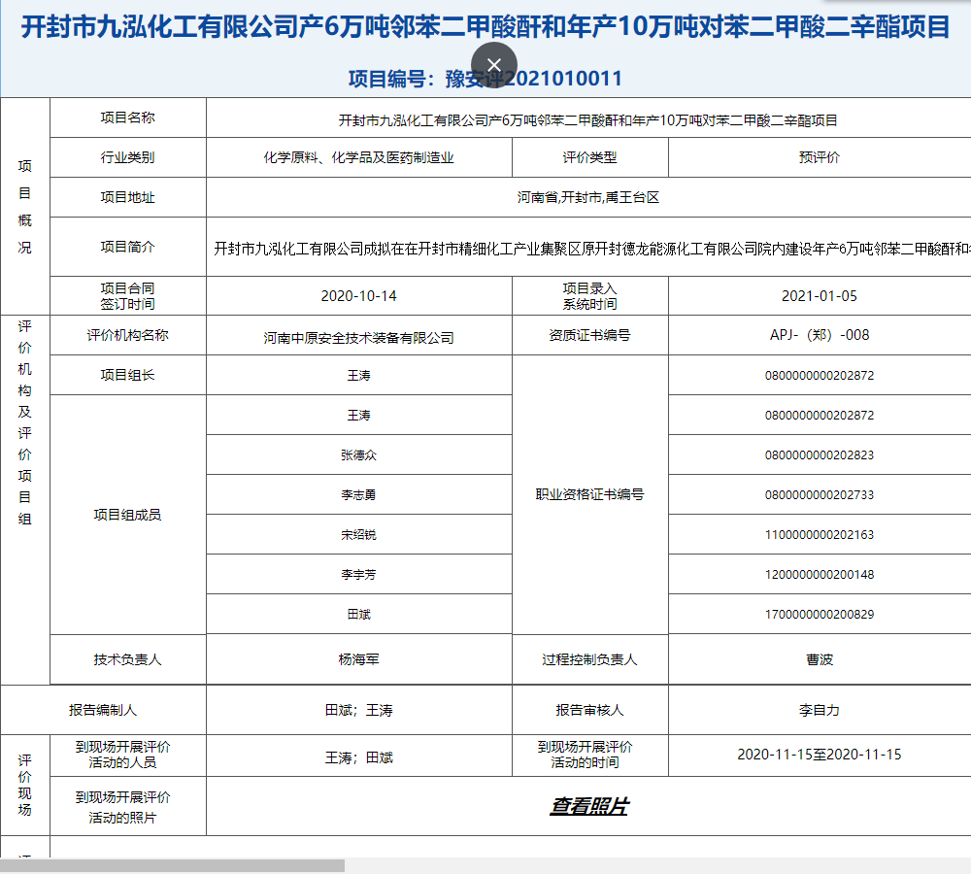The width and height of the screenshot is (971, 874).
Task: Click the 项目名称 label cell
Action: coord(127,118)
